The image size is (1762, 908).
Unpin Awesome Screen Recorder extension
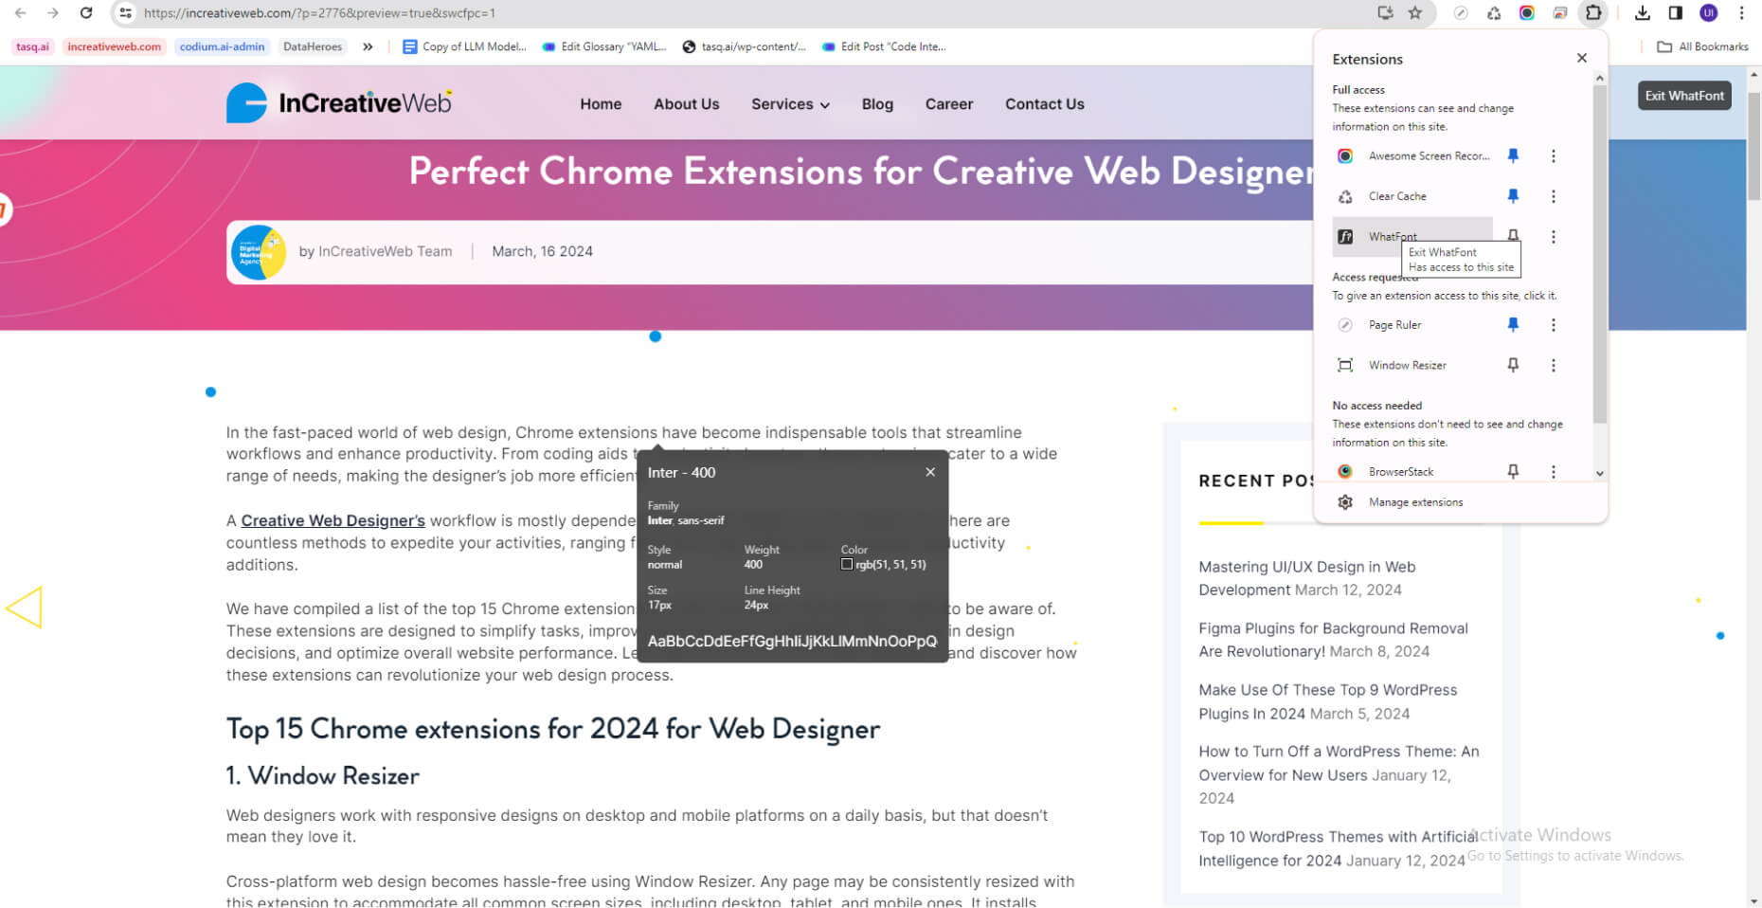click(x=1513, y=156)
